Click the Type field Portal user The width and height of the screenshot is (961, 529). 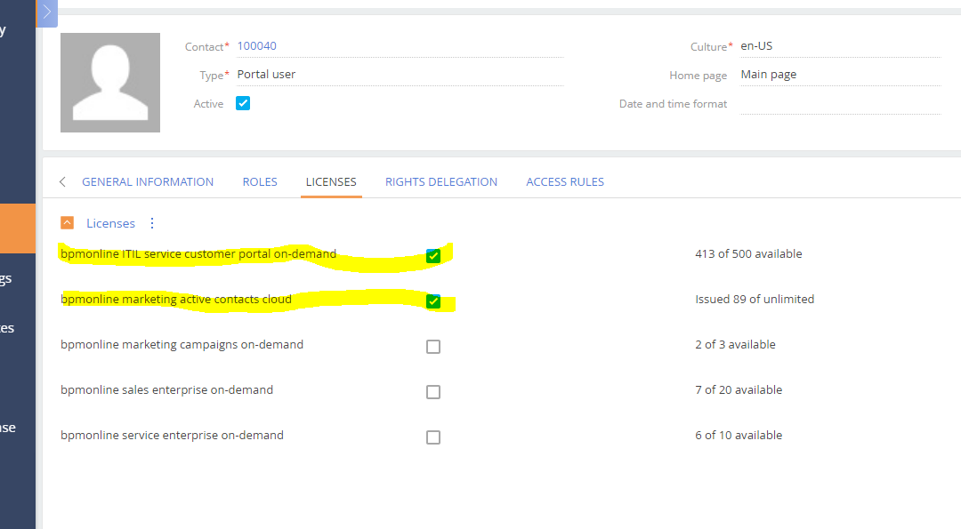pos(400,75)
